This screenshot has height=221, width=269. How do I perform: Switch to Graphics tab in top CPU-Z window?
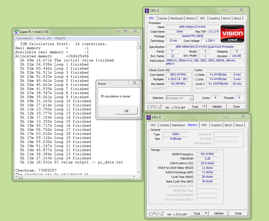(214, 18)
